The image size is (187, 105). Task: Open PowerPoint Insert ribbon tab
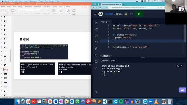click(x=9, y=7)
